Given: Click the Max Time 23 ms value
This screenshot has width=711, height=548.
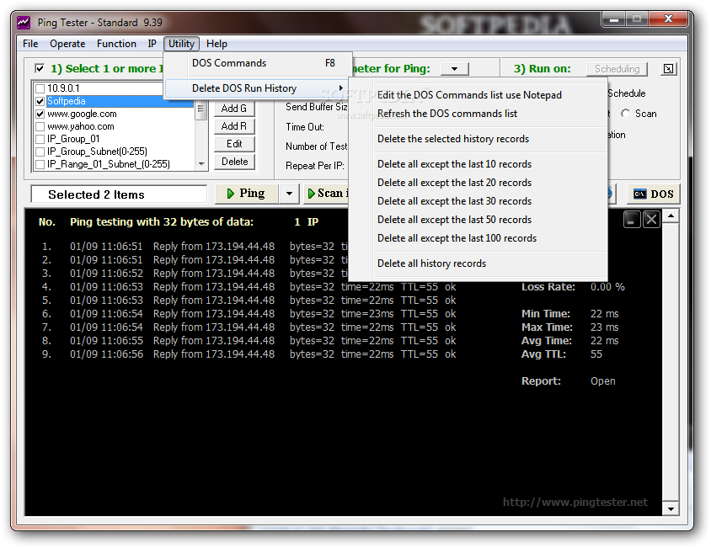Looking at the screenshot, I should point(605,327).
